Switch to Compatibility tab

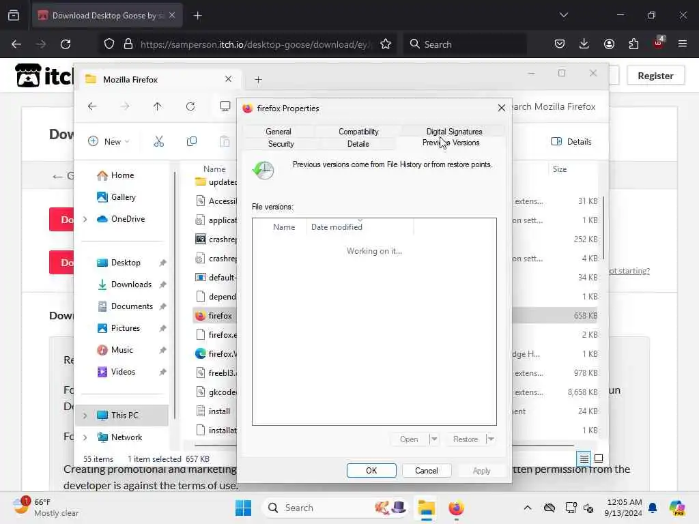(358, 132)
